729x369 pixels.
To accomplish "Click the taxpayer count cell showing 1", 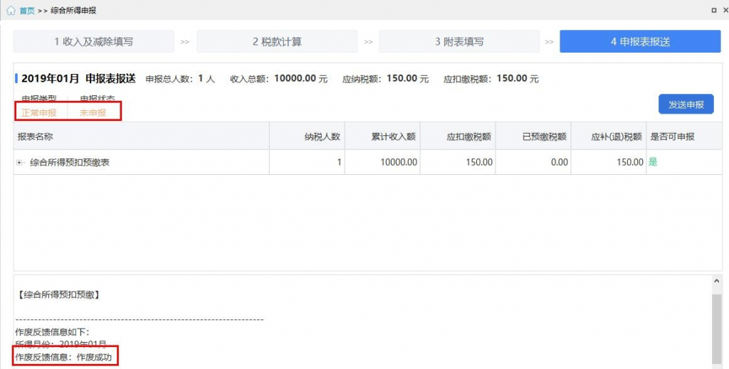I will coord(307,162).
